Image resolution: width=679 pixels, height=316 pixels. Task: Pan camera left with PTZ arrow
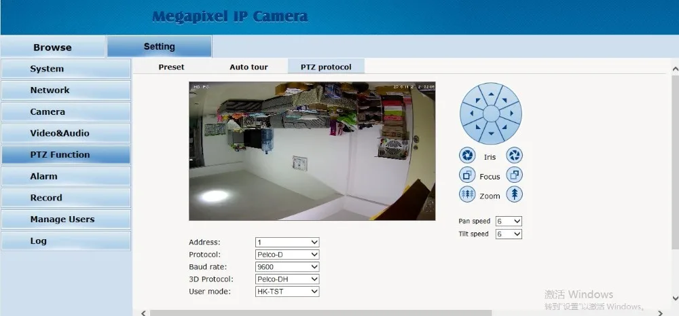click(471, 113)
